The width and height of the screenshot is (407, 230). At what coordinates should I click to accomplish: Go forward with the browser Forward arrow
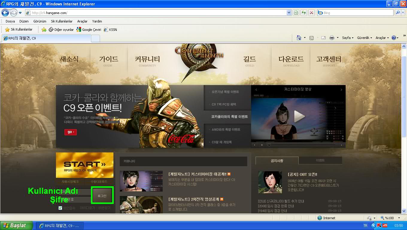click(13, 13)
